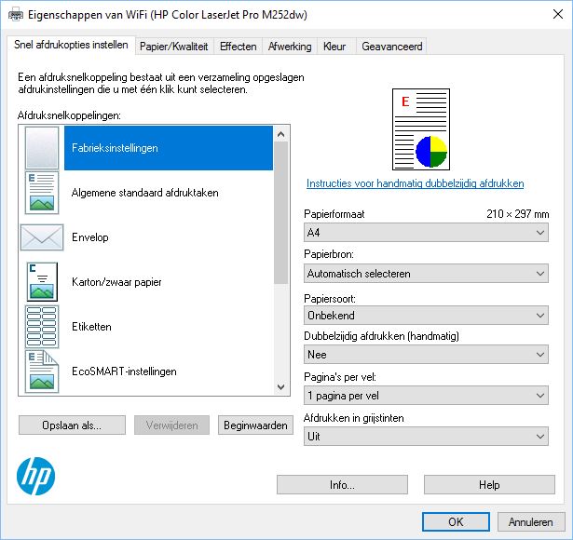Open the Effecten tab

[238, 47]
